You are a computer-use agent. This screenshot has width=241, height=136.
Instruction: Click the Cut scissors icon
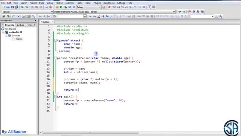click(32, 7)
